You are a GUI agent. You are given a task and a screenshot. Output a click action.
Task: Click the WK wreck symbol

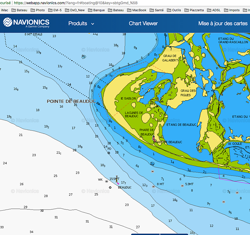[106, 181]
